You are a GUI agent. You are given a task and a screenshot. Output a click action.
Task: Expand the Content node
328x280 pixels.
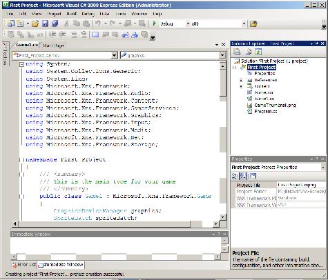(241, 86)
